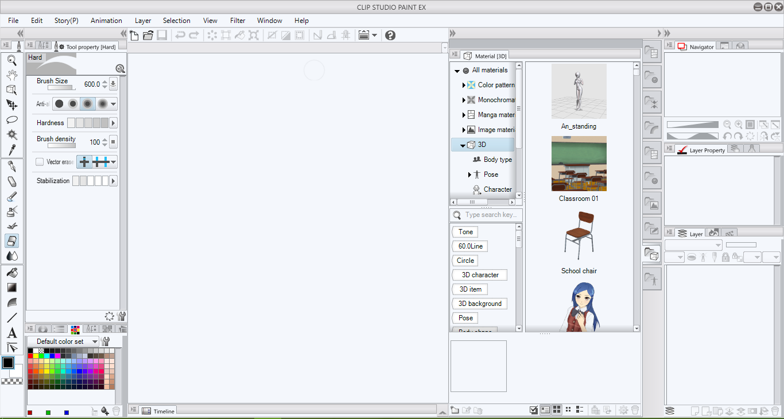The height and width of the screenshot is (419, 784).
Task: Select the no anti-aliasing option
Action: tap(59, 104)
